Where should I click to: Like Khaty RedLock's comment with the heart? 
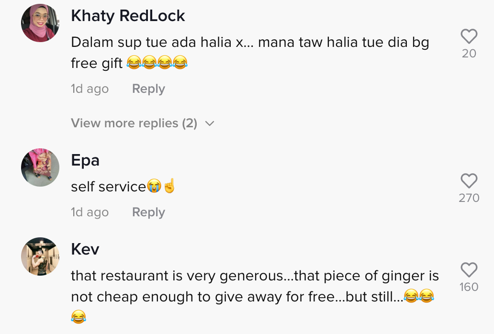(x=469, y=36)
